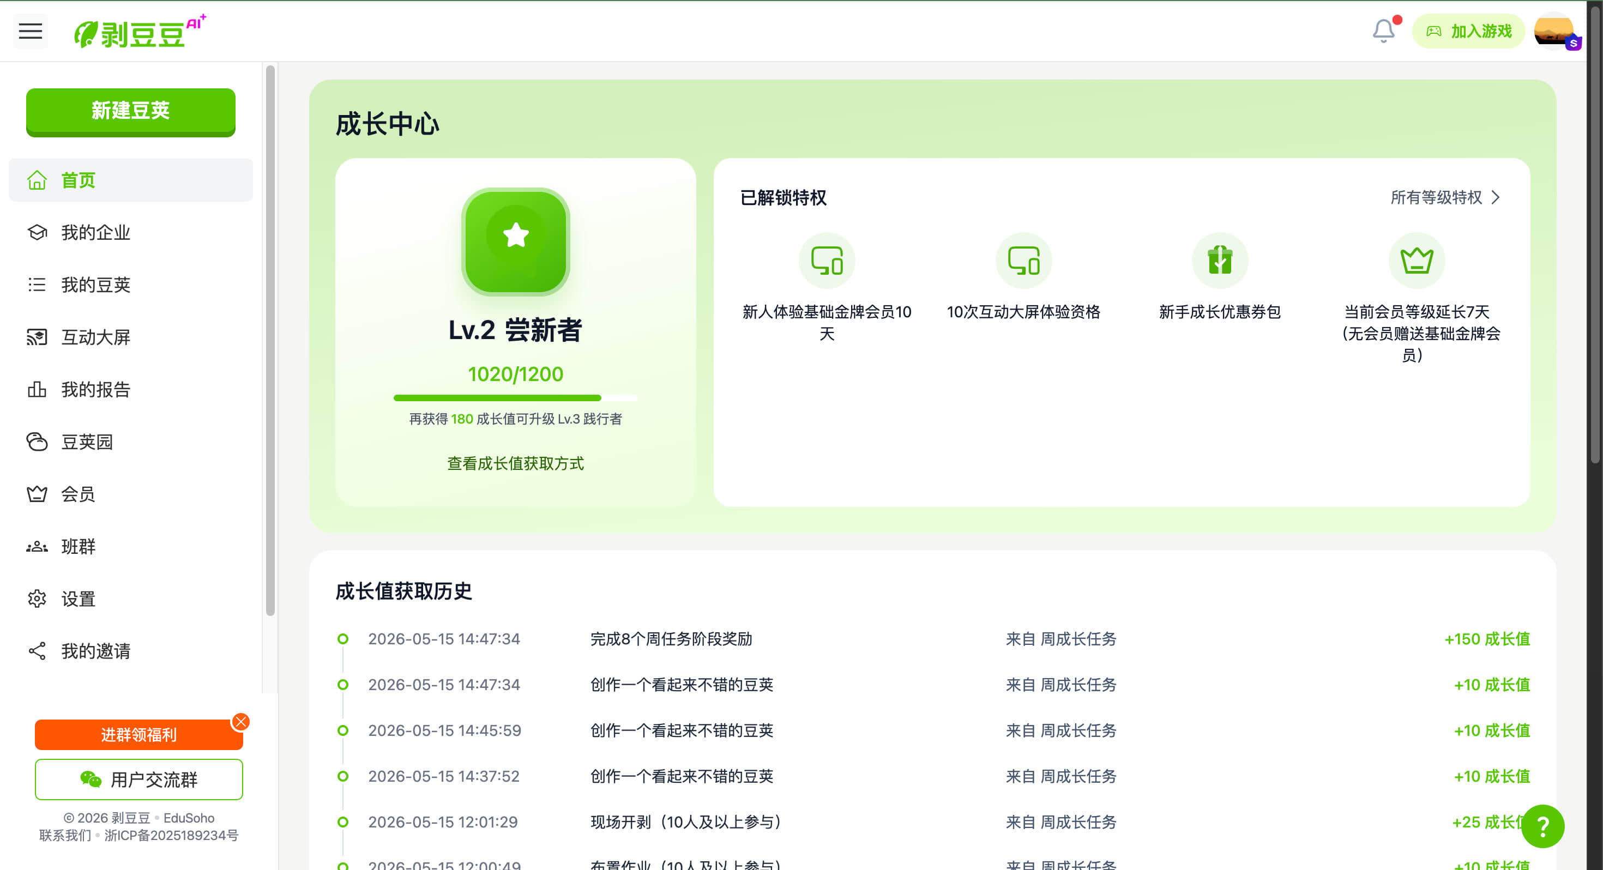Click the 我的邀请 share icon in sidebar
Viewport: 1603px width, 870px height.
37,650
